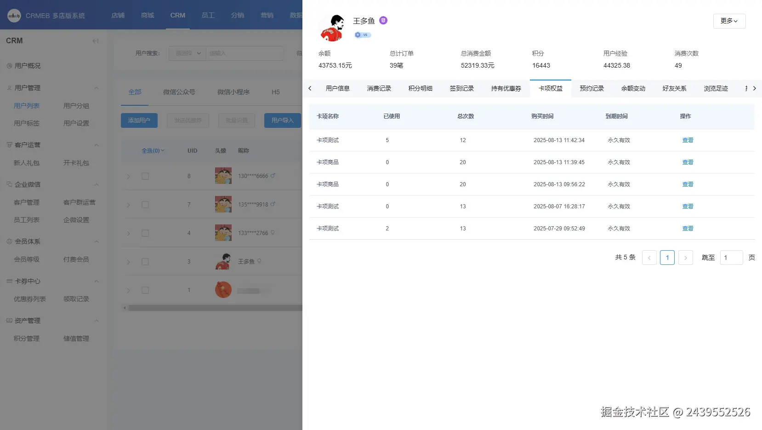
Task: Go to the next page arrow in pagination
Action: 686,258
